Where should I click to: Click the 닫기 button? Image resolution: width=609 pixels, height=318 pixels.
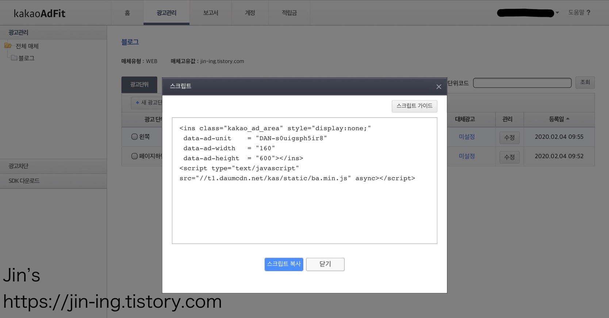[x=325, y=264]
